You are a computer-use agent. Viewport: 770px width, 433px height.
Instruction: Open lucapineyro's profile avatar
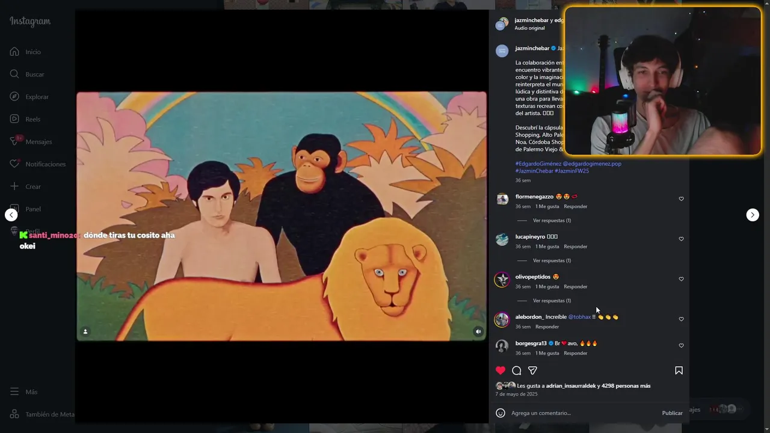502,239
